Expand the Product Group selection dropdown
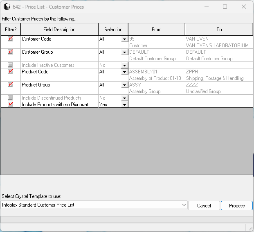 (x=124, y=85)
